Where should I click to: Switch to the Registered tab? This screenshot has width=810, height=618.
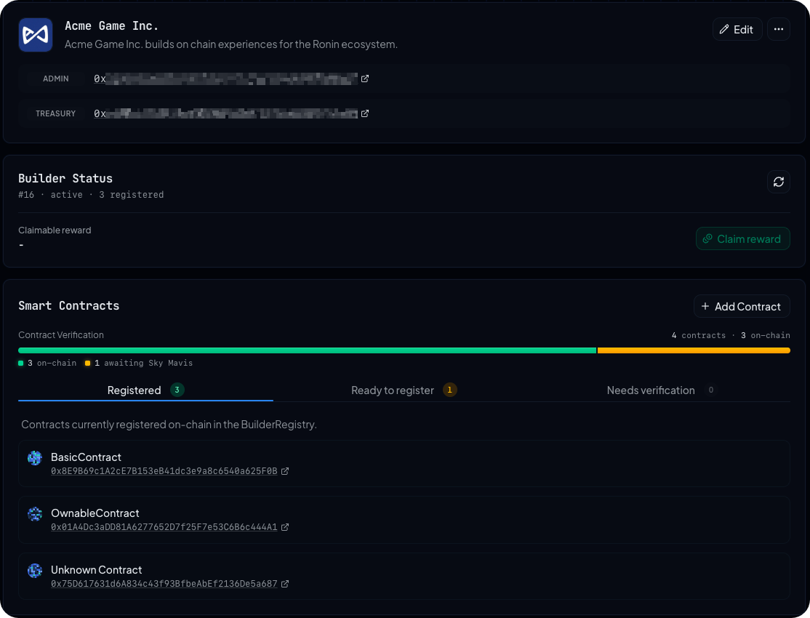(145, 390)
